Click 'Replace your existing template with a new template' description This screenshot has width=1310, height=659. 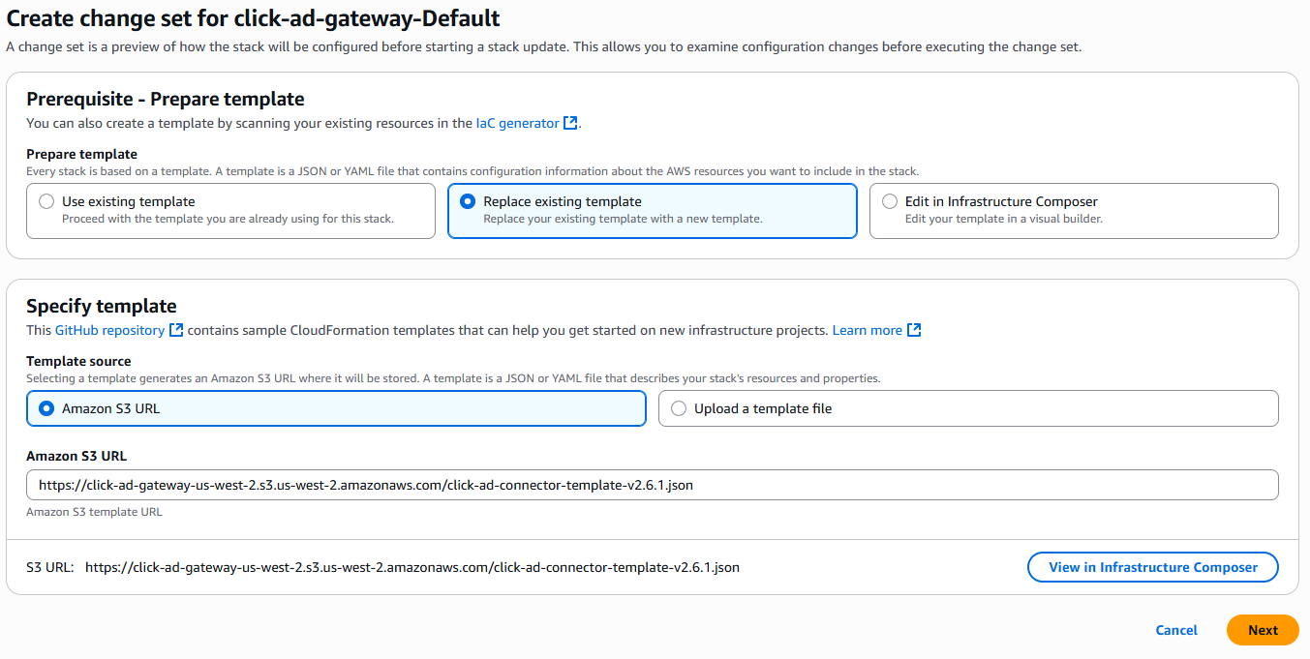[623, 219]
